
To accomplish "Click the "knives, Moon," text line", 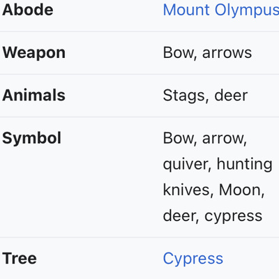I will [x=213, y=190].
